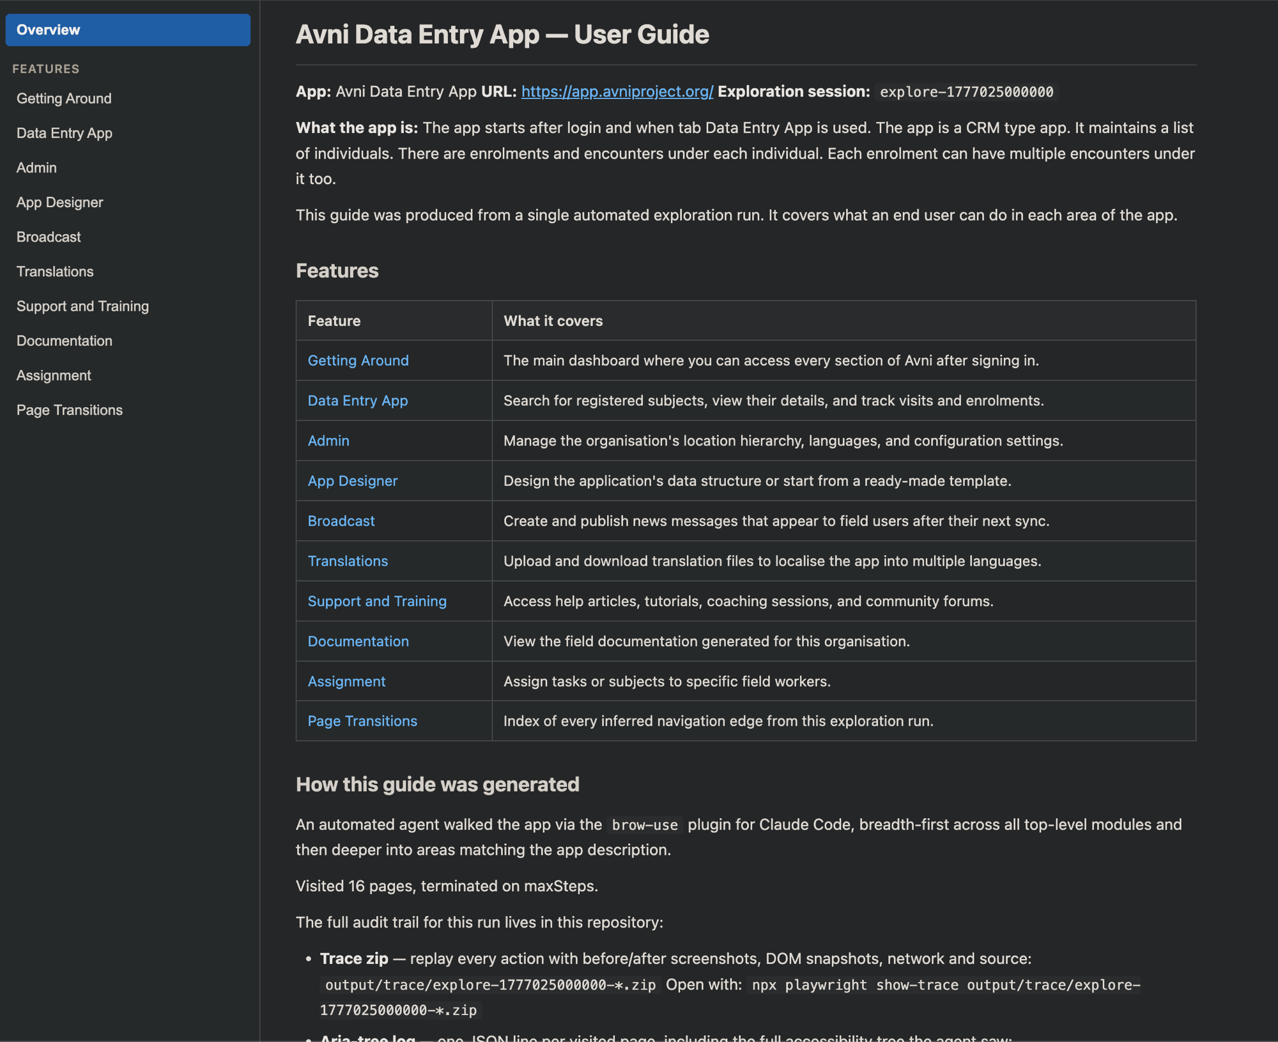Click the 'Avni Data Entry App — User Guide' title
This screenshot has width=1278, height=1042.
502,35
